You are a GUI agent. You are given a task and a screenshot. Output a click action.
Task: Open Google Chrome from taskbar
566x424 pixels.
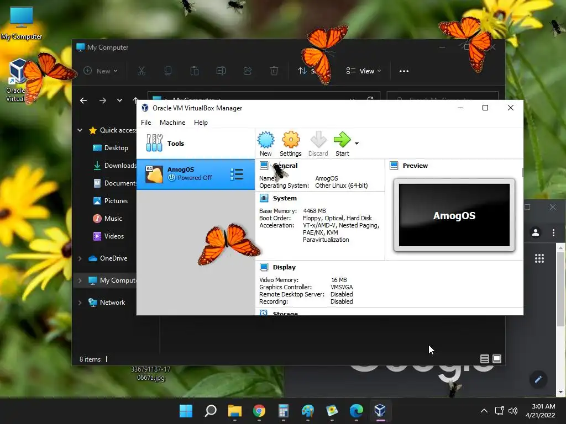259,411
